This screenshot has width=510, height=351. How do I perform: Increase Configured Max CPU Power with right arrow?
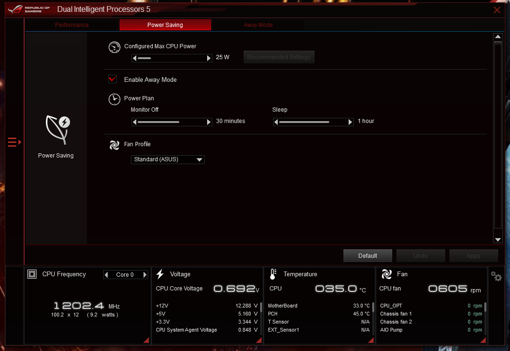click(x=209, y=58)
